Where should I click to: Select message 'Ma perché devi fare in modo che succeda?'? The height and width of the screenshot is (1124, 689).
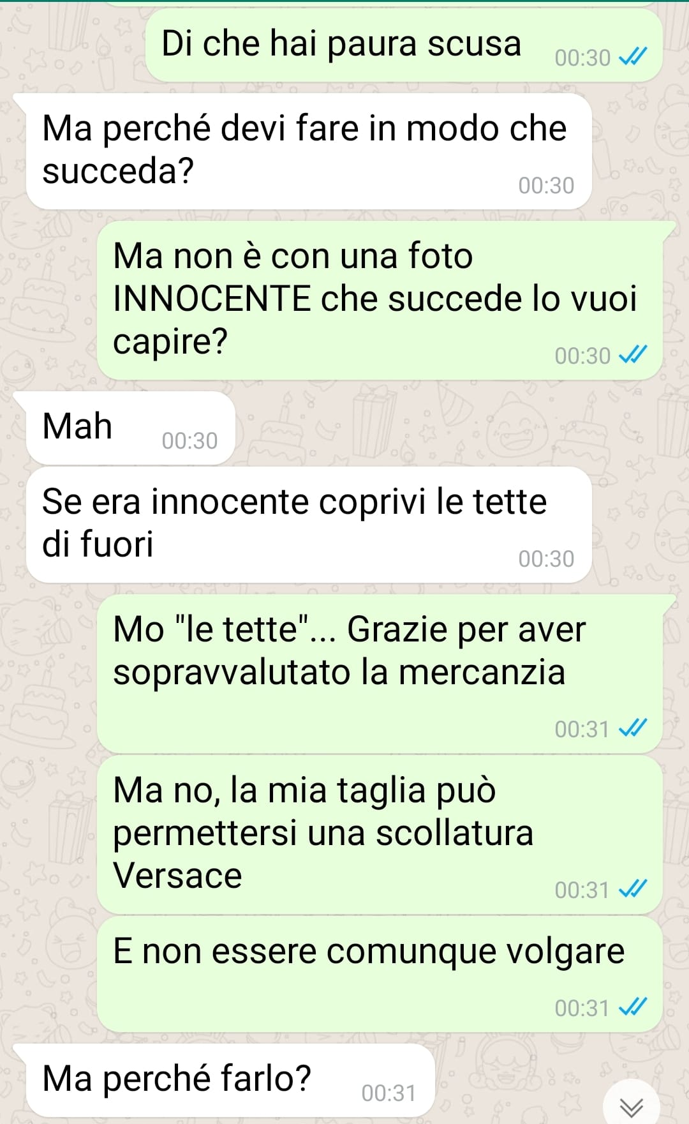pos(309,151)
